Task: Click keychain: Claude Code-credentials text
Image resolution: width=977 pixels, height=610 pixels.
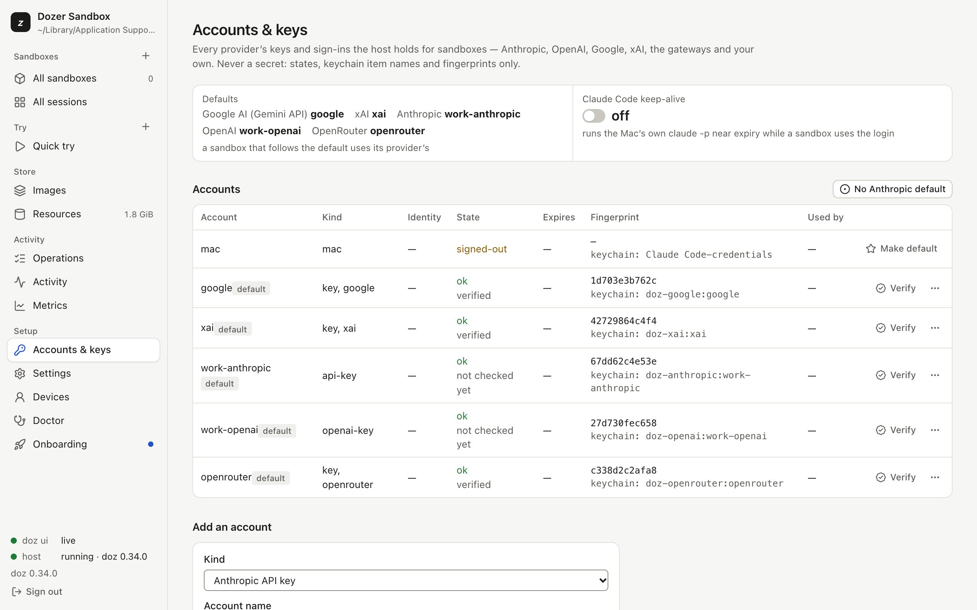Action: (681, 255)
